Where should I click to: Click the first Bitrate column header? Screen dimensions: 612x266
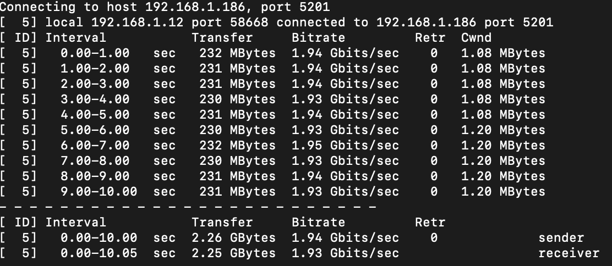click(x=319, y=37)
